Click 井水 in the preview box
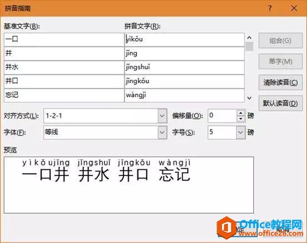 click(x=94, y=174)
